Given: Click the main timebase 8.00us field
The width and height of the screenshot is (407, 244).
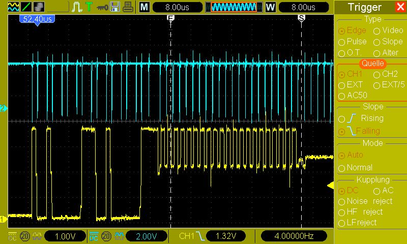Looking at the screenshot, I should point(177,7).
